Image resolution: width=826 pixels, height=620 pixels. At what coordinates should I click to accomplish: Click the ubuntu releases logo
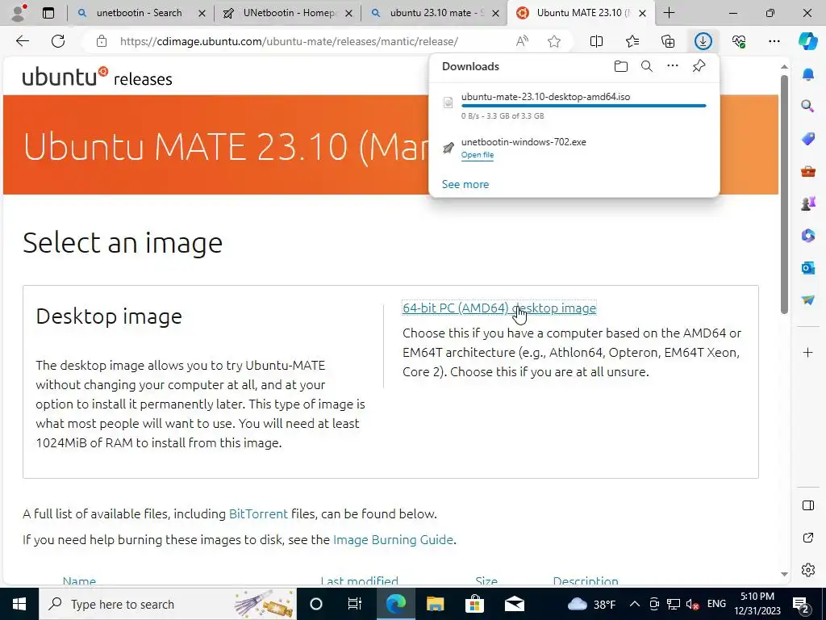pos(98,77)
